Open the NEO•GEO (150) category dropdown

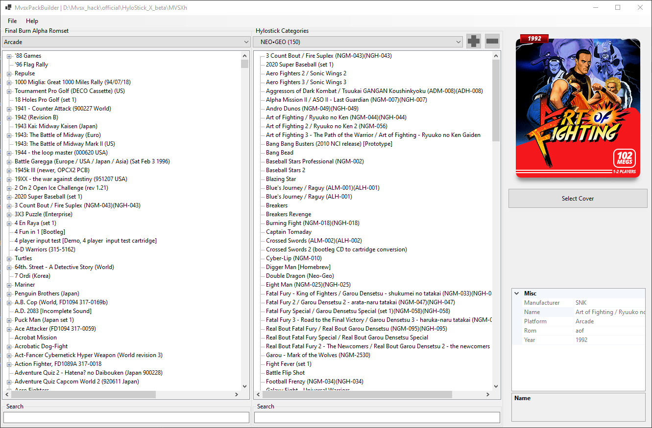point(358,42)
